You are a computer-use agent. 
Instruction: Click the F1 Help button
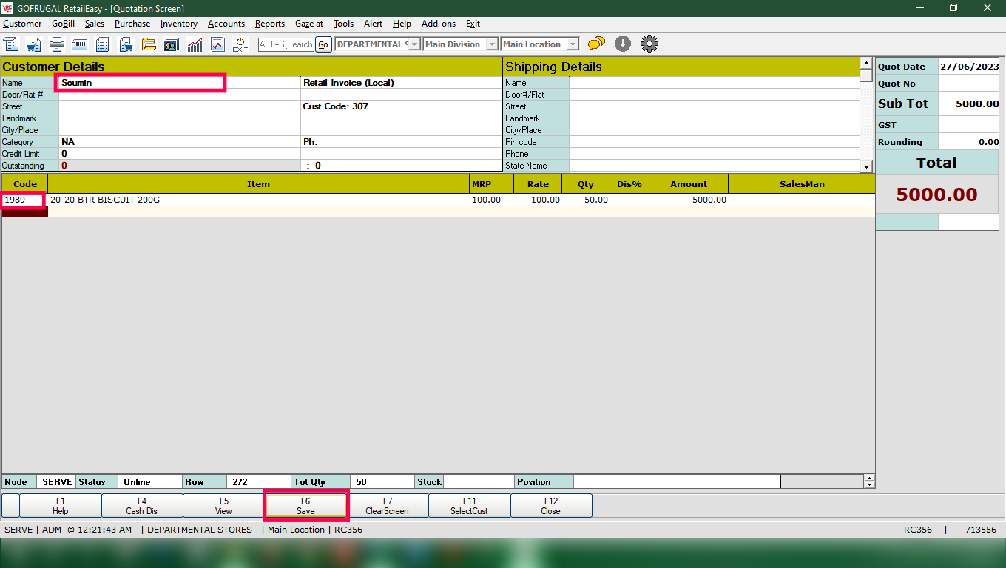60,506
